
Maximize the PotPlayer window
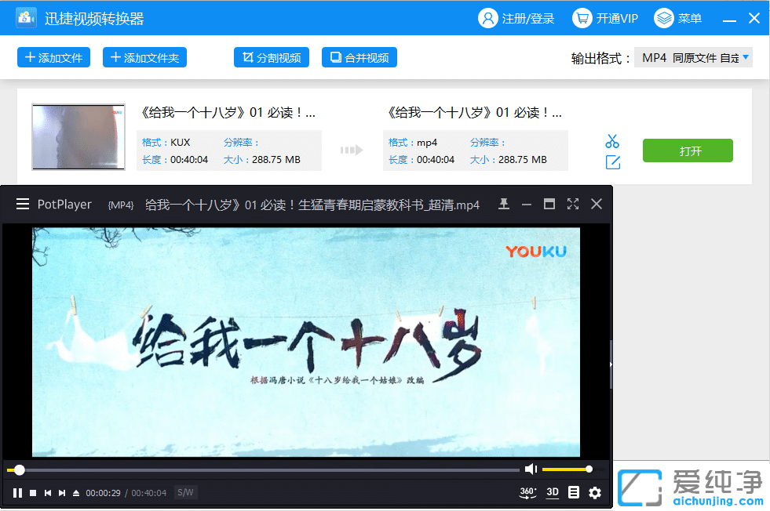549,204
